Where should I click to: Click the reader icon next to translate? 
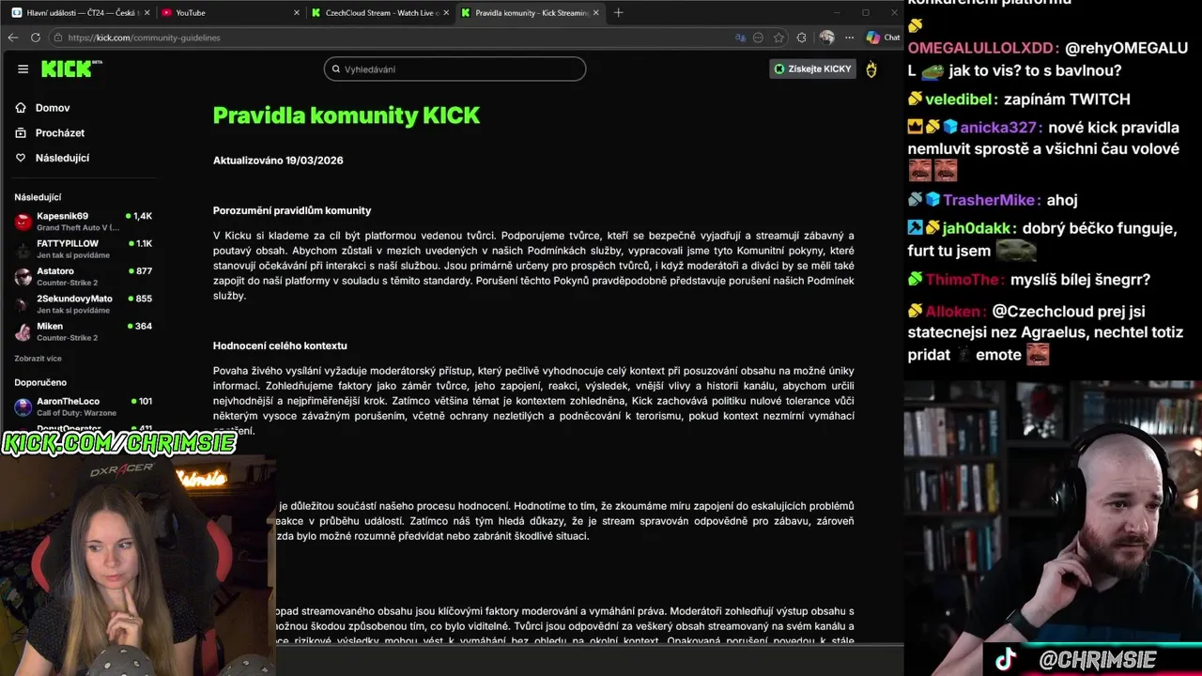click(x=759, y=38)
